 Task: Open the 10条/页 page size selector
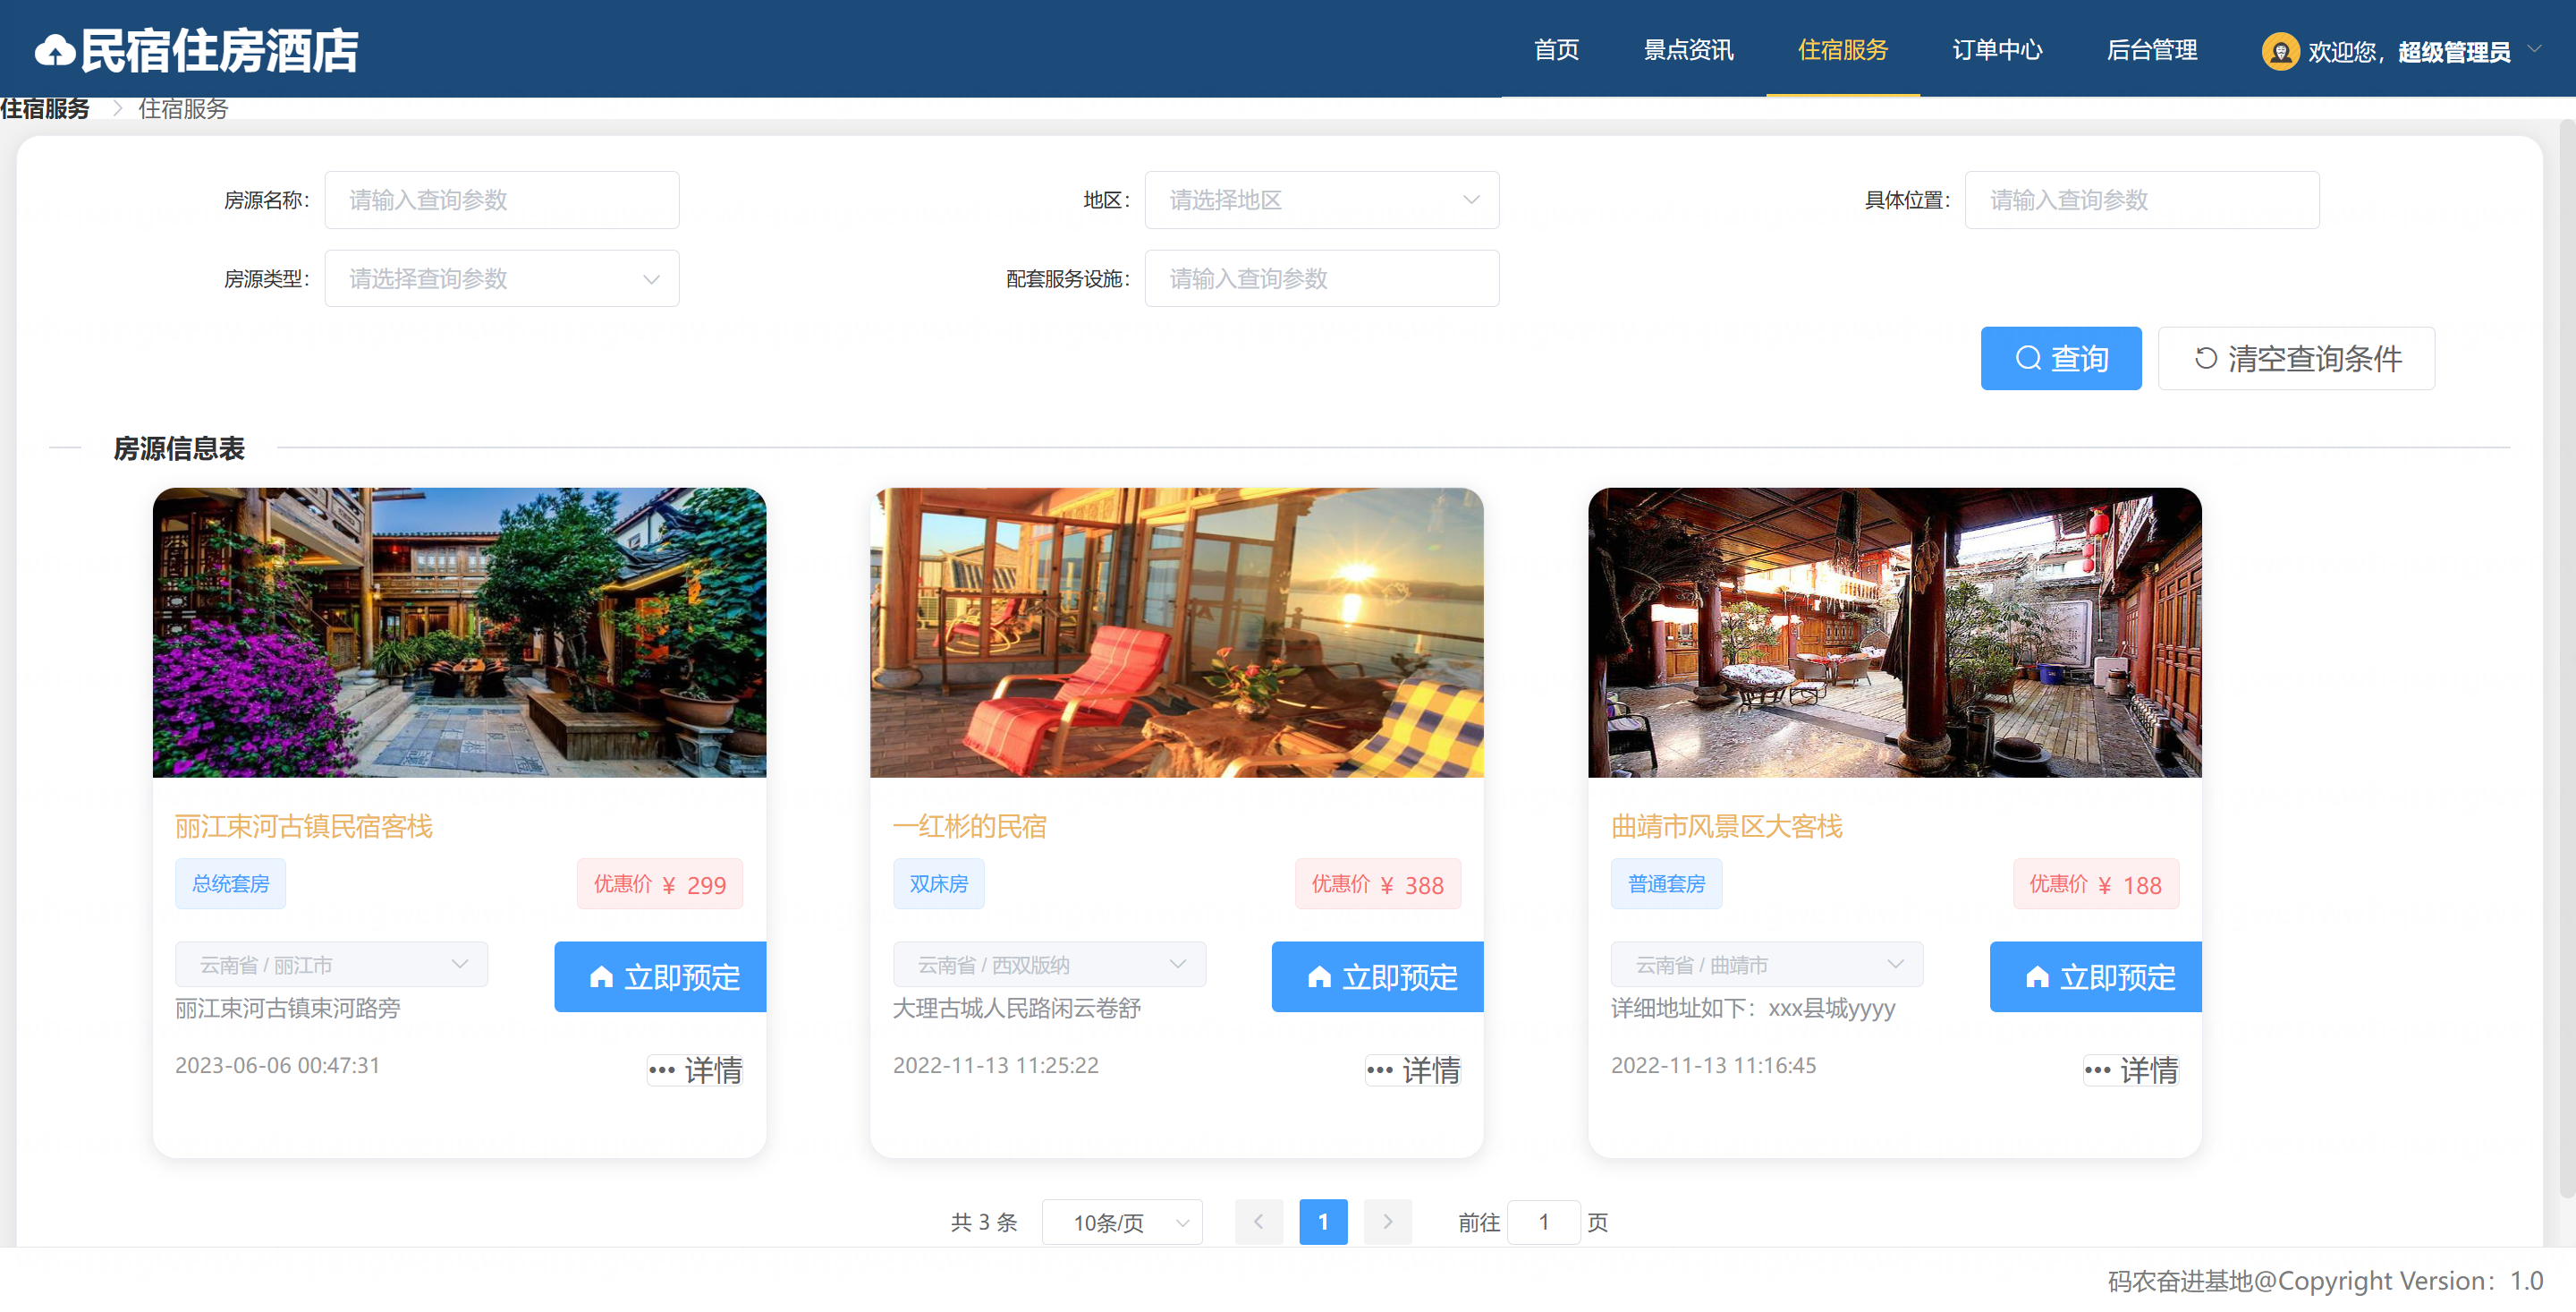[x=1121, y=1222]
